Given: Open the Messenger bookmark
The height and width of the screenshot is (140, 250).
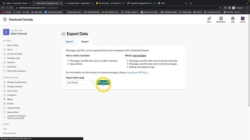Looking at the screenshot, I should [37, 12].
